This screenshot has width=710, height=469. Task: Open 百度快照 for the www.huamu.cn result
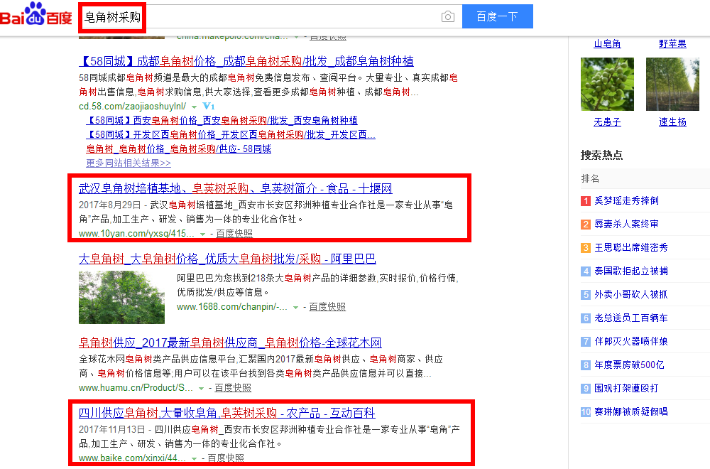click(233, 388)
